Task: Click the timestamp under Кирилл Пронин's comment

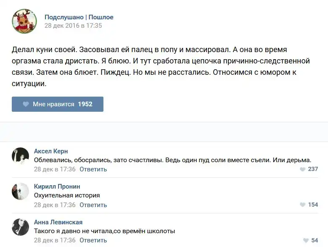Action: coord(55,205)
